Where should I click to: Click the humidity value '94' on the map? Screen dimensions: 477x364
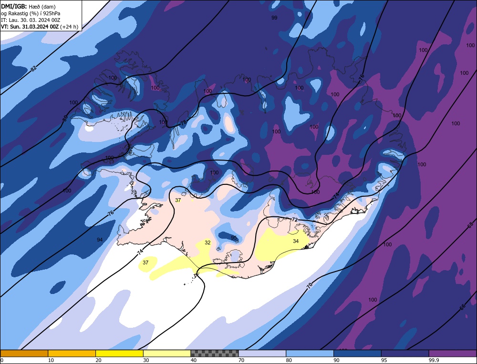pos(100,240)
